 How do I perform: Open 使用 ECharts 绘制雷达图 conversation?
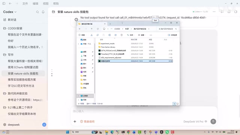[23, 67]
